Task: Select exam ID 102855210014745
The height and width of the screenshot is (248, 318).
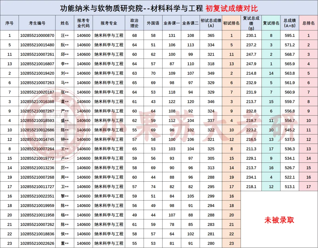Action: (x=37, y=139)
